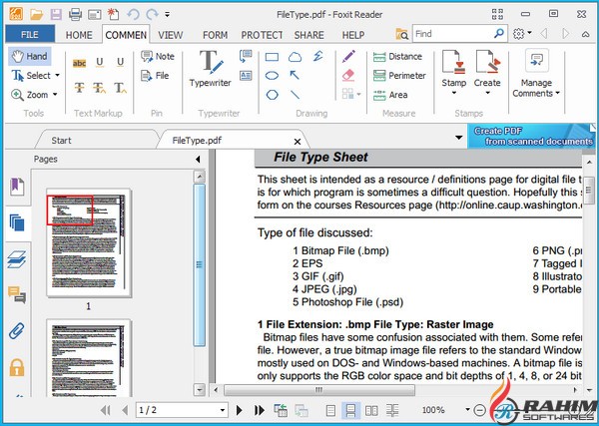Viewport: 599px width, 426px height.
Task: Toggle facing pages view mode
Action: tap(371, 410)
